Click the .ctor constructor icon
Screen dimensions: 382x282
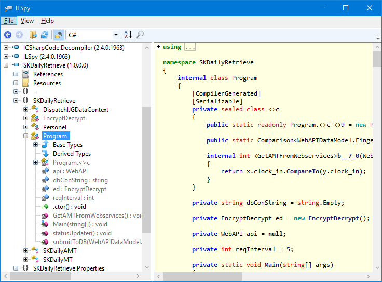pos(45,207)
